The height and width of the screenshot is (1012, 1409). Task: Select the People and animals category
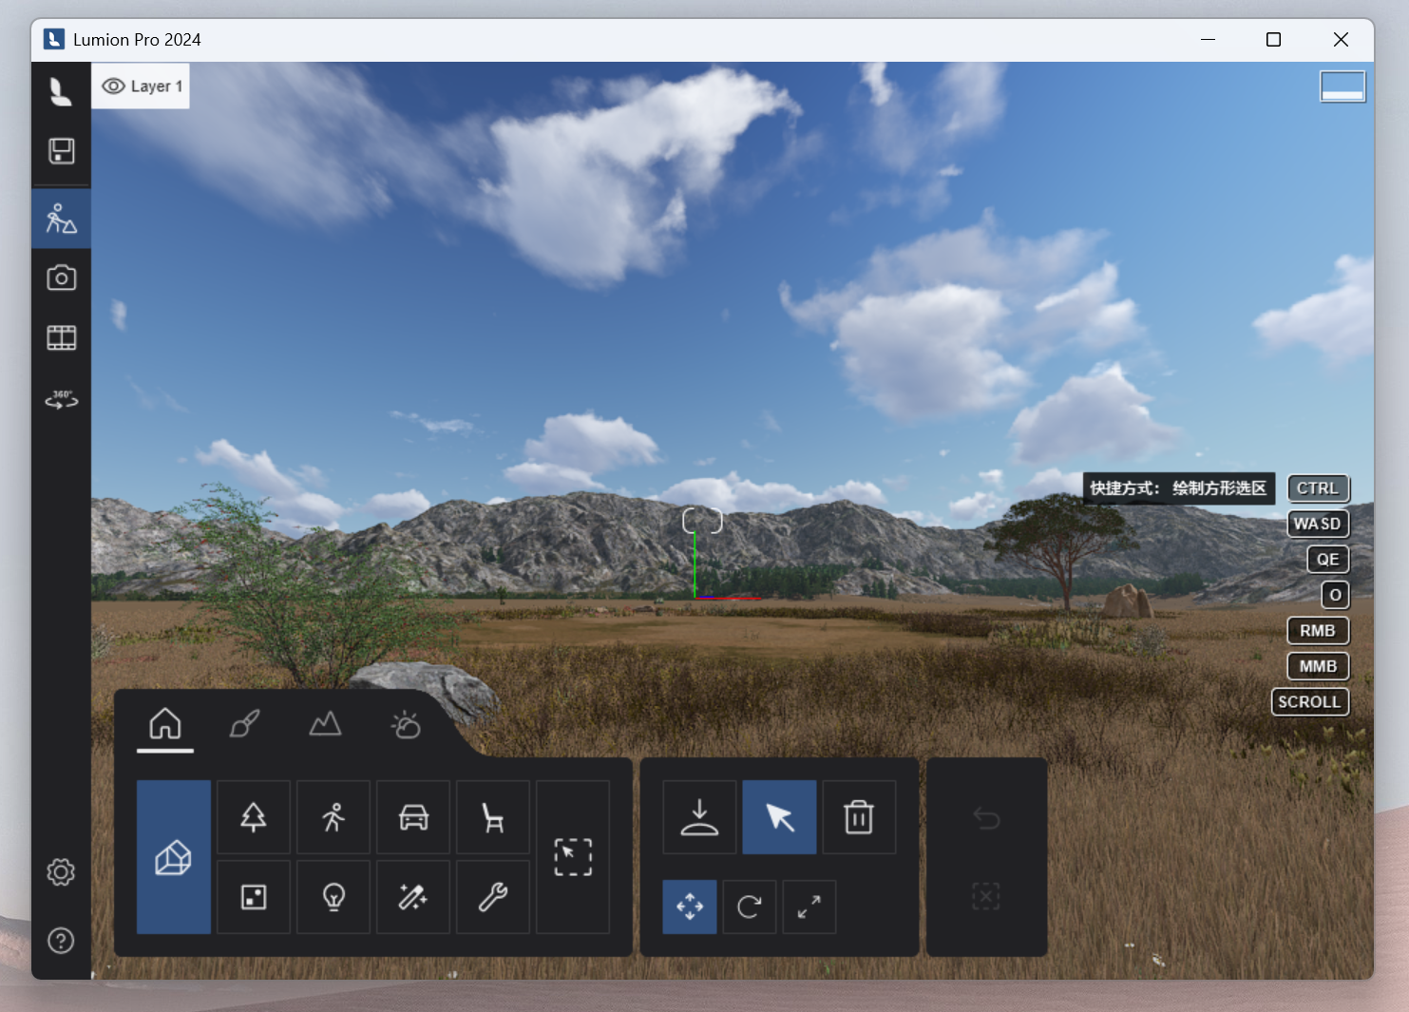333,817
